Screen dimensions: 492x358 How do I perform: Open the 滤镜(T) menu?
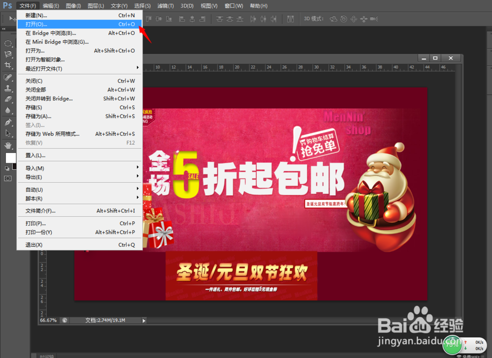[165, 5]
